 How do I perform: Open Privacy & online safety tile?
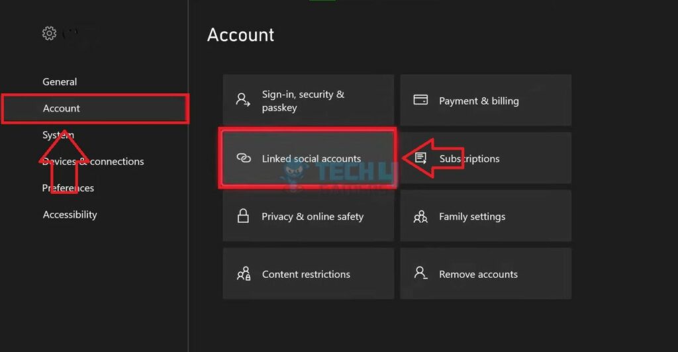[x=309, y=216]
